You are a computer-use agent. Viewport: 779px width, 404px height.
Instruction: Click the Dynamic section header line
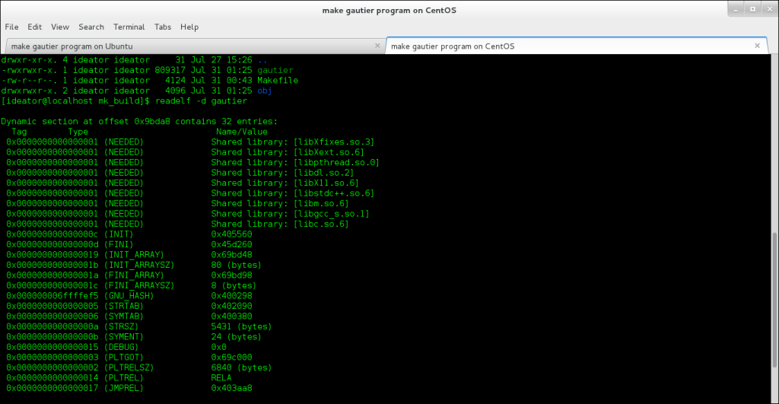point(140,122)
